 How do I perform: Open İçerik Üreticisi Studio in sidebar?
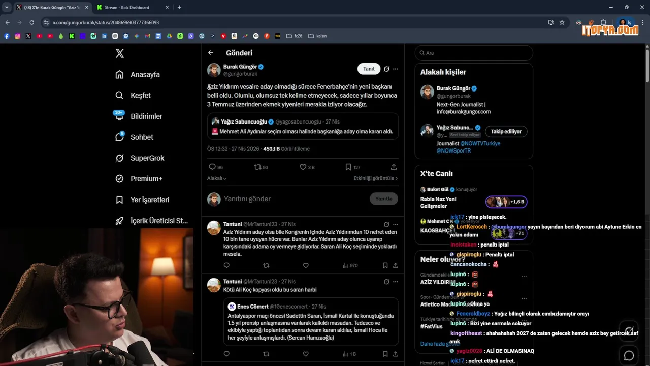152,221
